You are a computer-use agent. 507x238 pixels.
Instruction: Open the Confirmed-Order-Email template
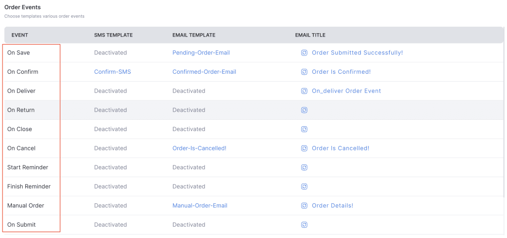[x=204, y=72]
